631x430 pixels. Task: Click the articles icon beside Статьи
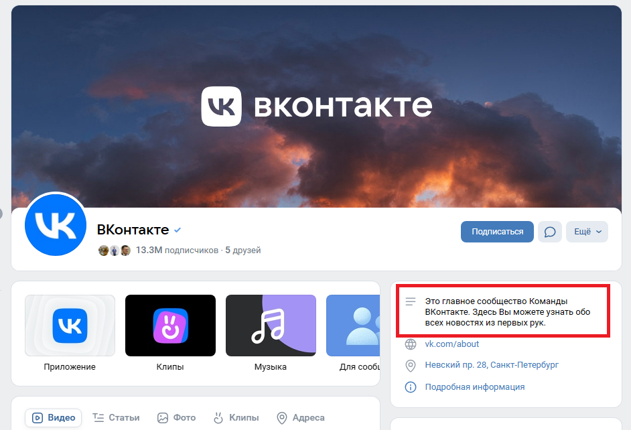[98, 418]
